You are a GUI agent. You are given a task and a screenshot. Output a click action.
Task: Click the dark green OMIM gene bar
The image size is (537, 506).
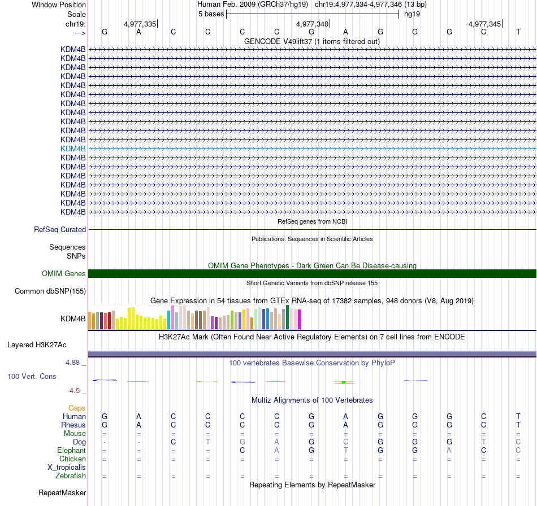312,274
